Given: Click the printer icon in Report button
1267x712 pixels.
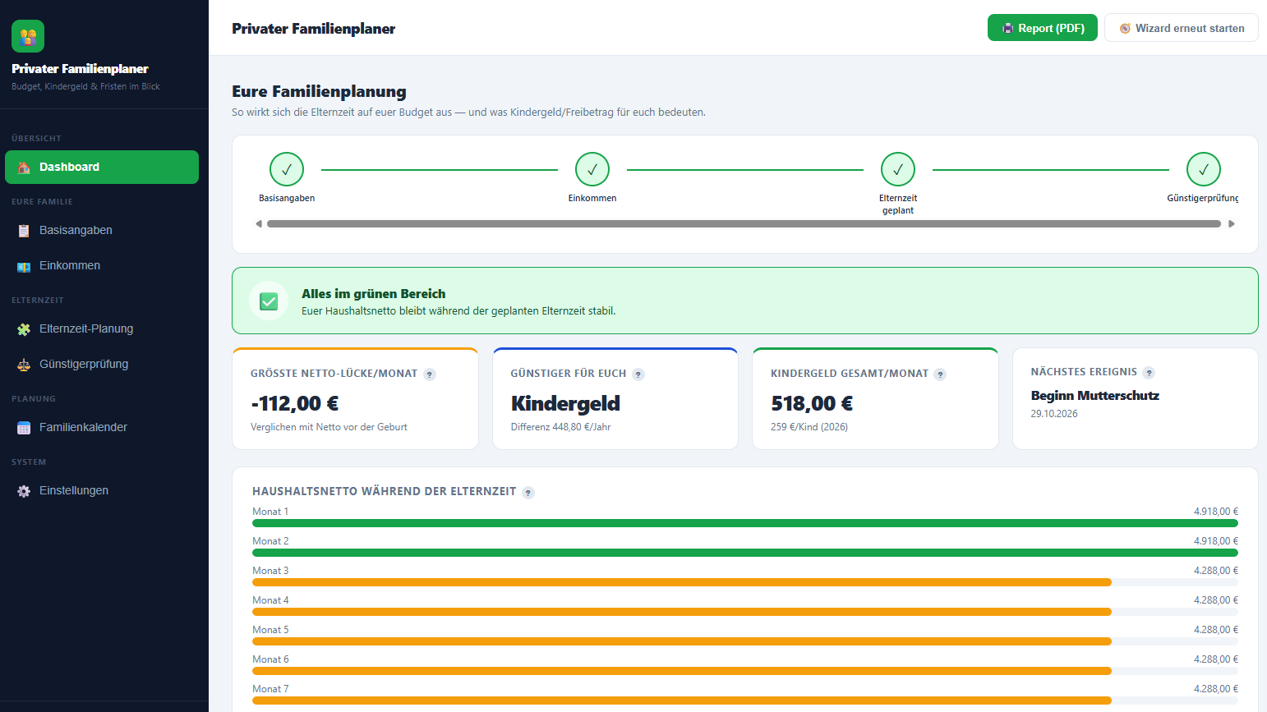Looking at the screenshot, I should click(1008, 28).
